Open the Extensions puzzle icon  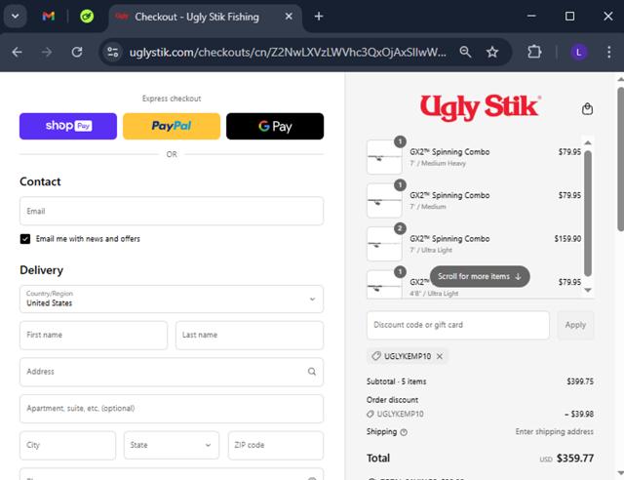point(534,52)
